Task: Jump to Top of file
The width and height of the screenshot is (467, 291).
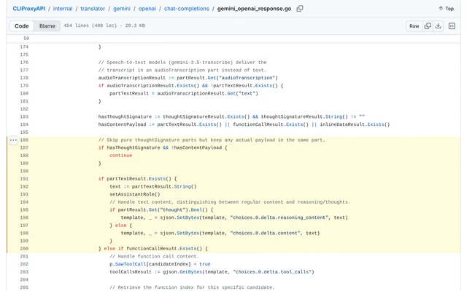Action: [446, 9]
